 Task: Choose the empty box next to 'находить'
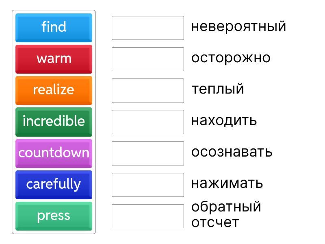(x=148, y=122)
